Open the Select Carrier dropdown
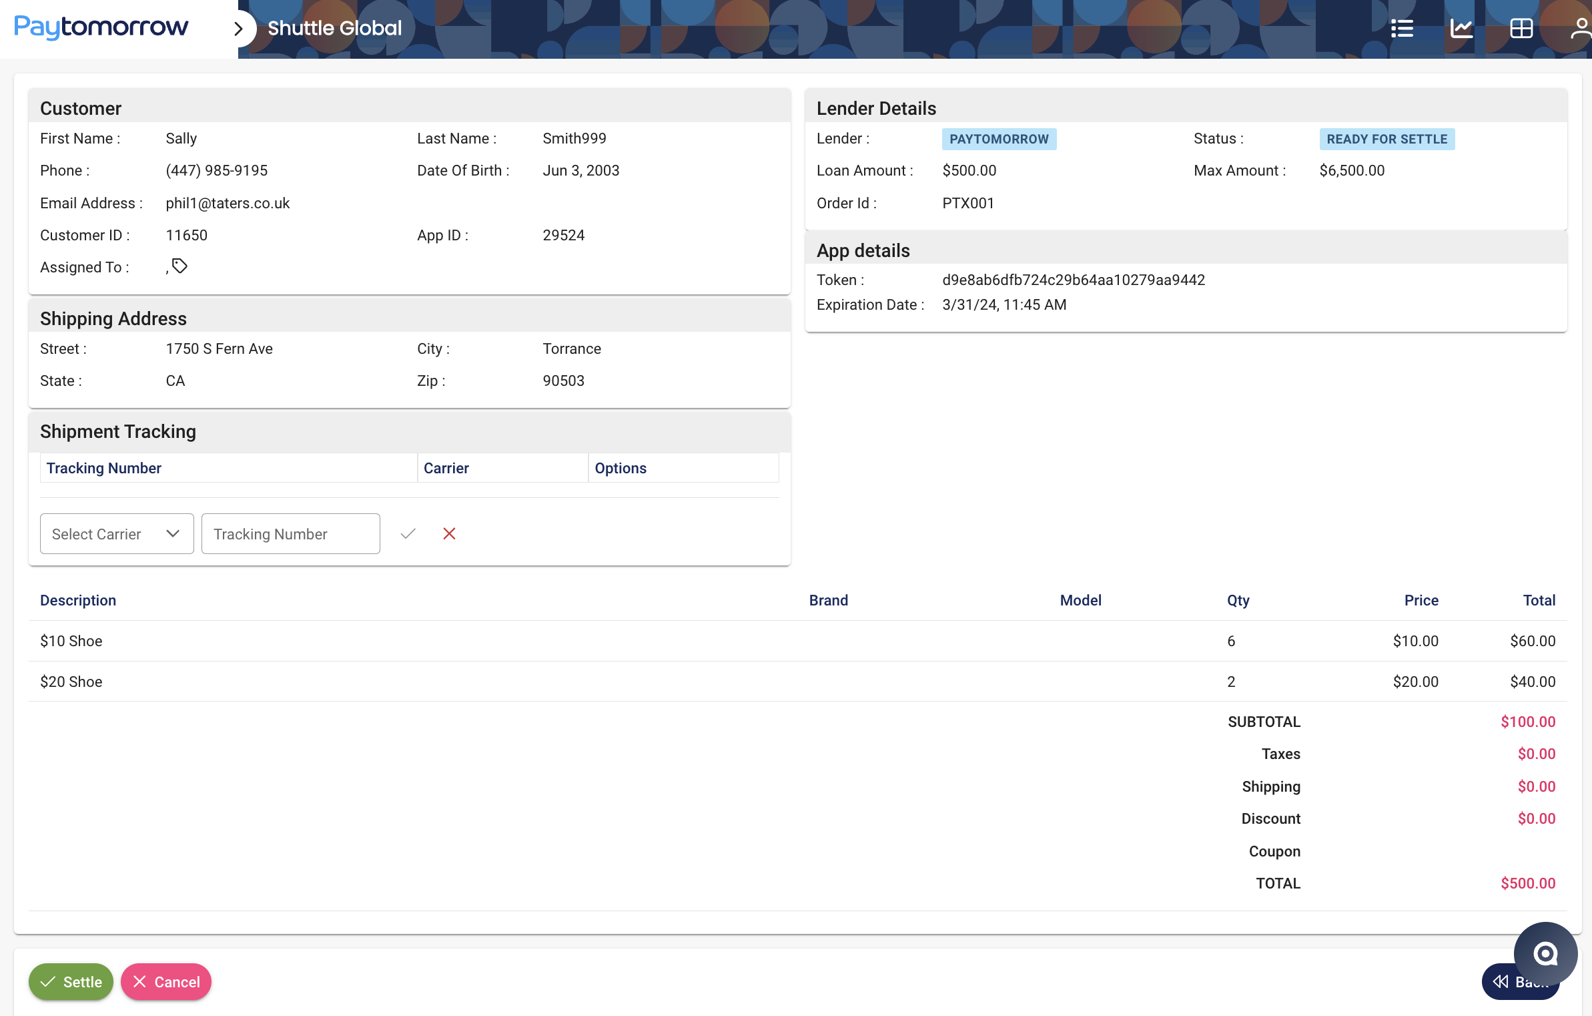Screen dimensions: 1592x1016 point(117,533)
